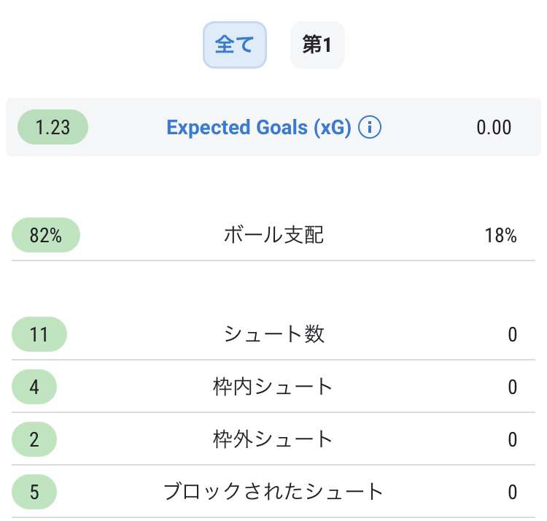Click the away シュート数 value 0

(x=512, y=335)
